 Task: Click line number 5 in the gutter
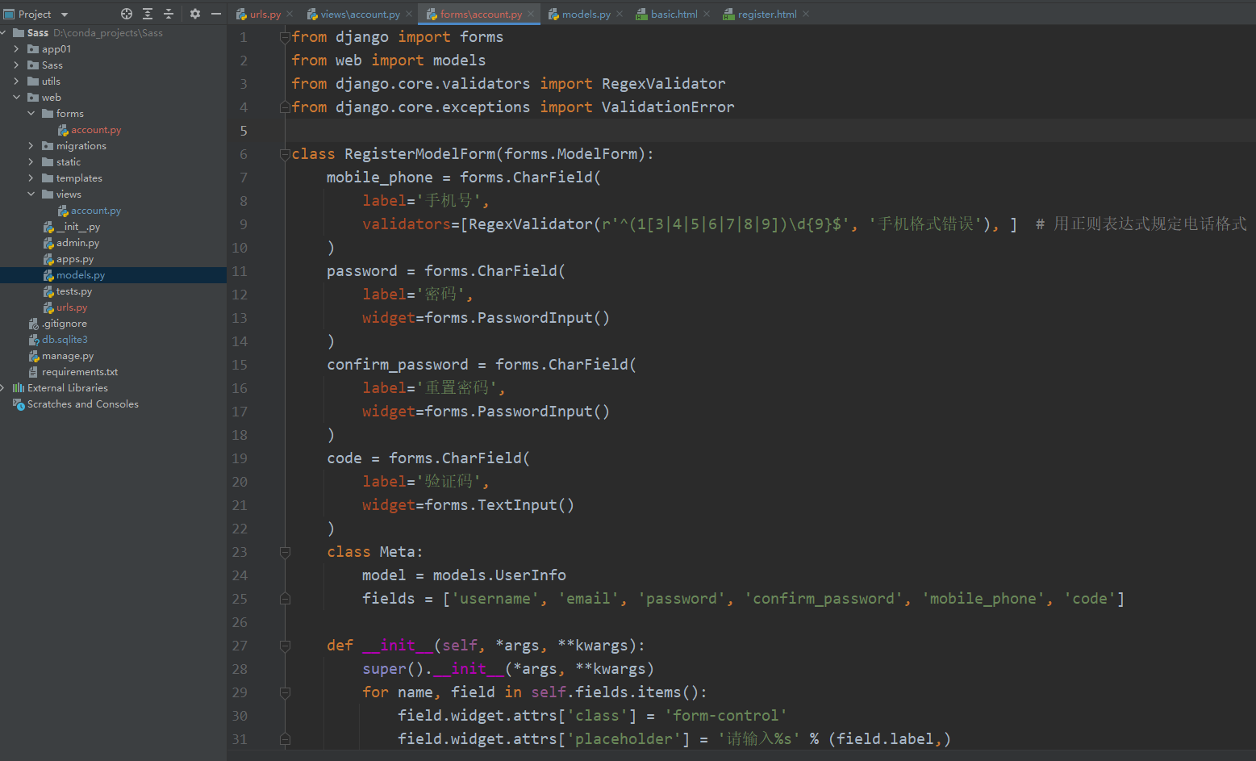coord(244,131)
